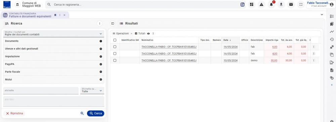This screenshot has height=122, width=336.
Task: Toggle the side panel layout icon
Action: coord(113,23)
